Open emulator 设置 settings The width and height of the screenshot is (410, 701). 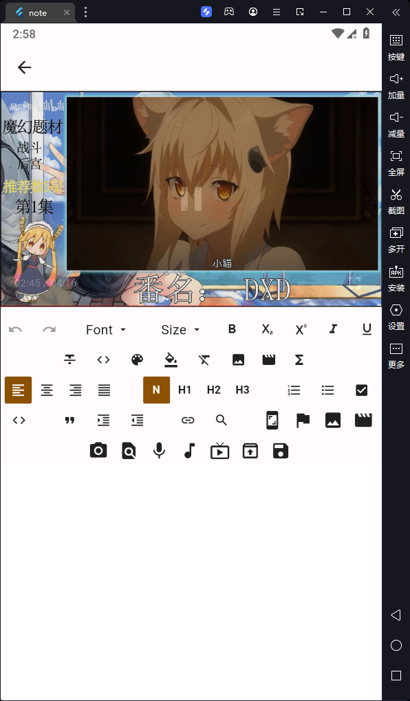(x=396, y=317)
